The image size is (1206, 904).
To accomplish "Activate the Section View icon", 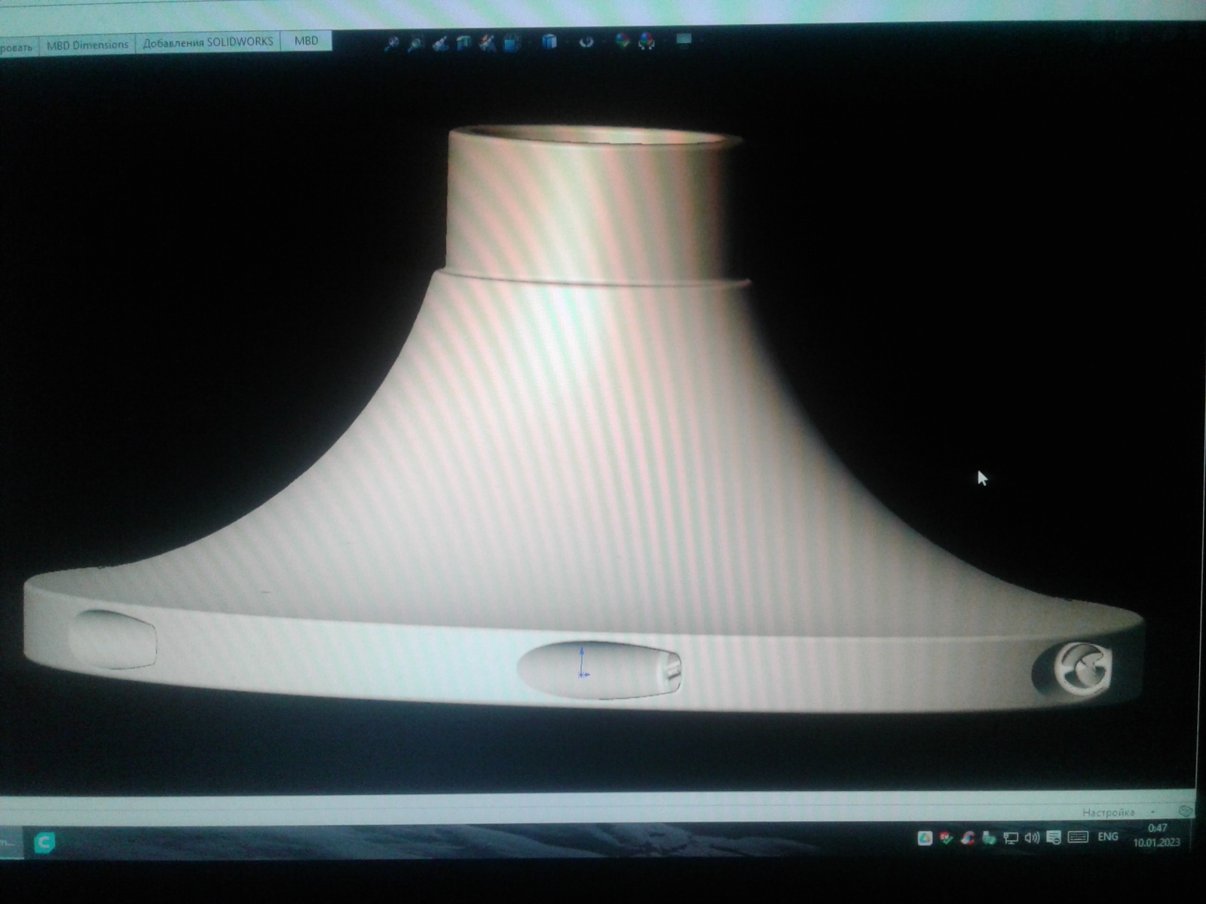I will (464, 43).
